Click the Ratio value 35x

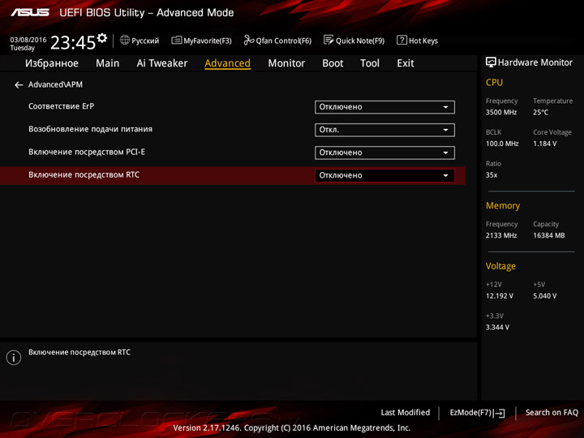pyautogui.click(x=492, y=174)
